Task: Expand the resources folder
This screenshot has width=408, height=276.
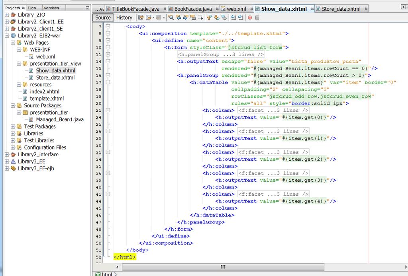Action: point(19,85)
